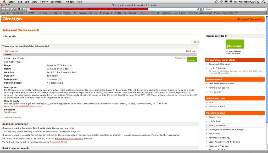
Task: Reload the page using the address bar arrow
Action: (198, 9)
